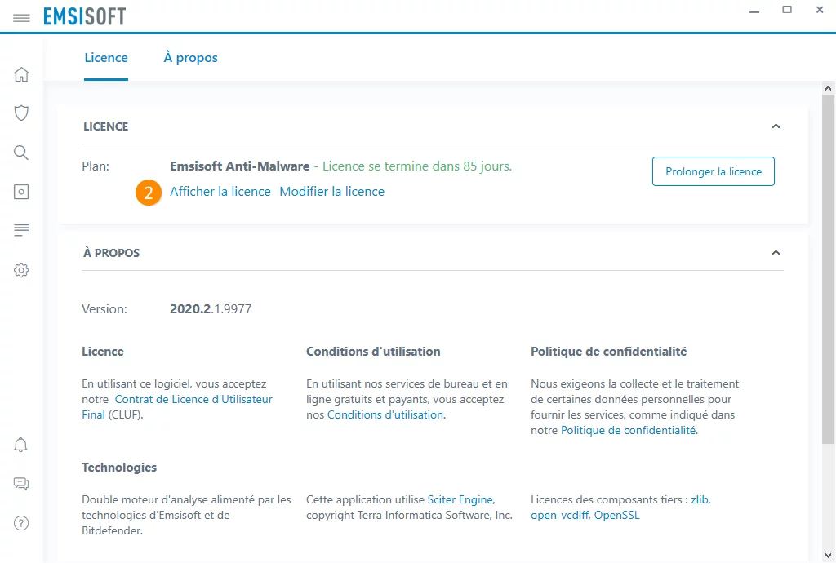The height and width of the screenshot is (563, 836).
Task: Maximize the Emsisoft window
Action: (787, 10)
